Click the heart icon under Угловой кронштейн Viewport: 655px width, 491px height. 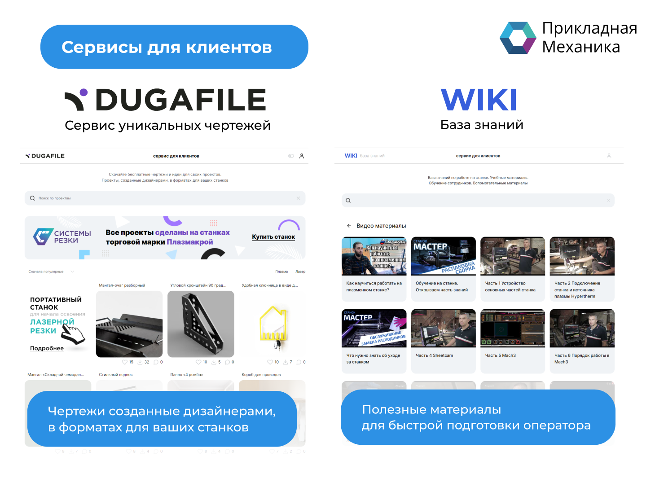coord(198,362)
